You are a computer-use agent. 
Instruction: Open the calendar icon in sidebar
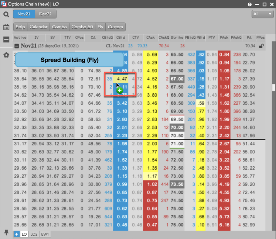(x=6, y=27)
